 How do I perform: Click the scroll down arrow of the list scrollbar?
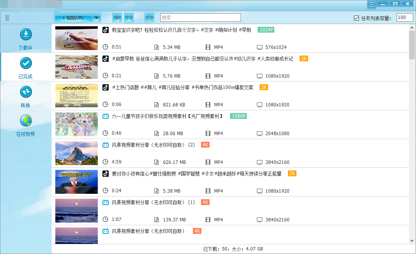point(412,241)
